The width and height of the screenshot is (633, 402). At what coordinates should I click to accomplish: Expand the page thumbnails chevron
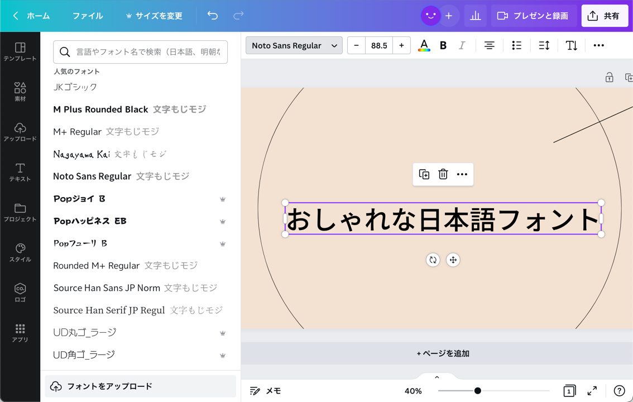[x=437, y=377]
